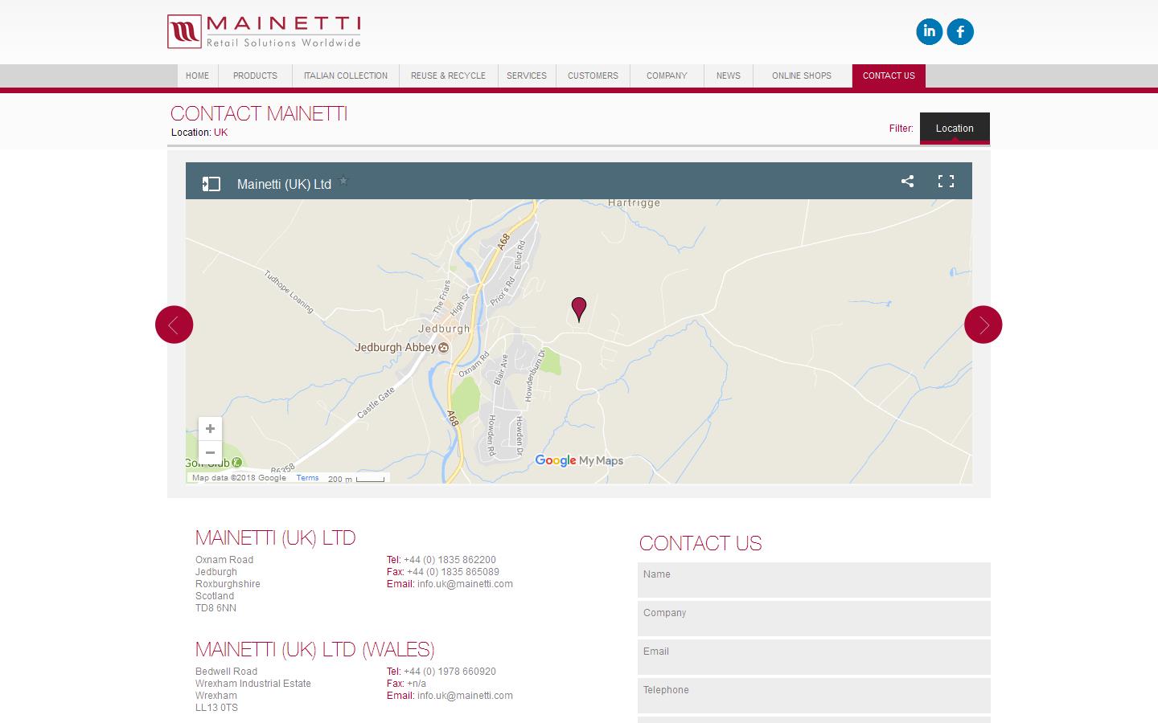
Task: Share the map via share icon
Action: point(907,181)
